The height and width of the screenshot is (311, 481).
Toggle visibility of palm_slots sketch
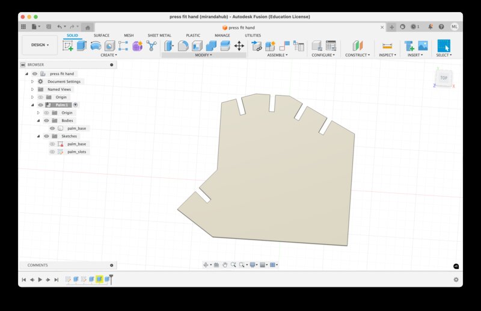pos(52,152)
